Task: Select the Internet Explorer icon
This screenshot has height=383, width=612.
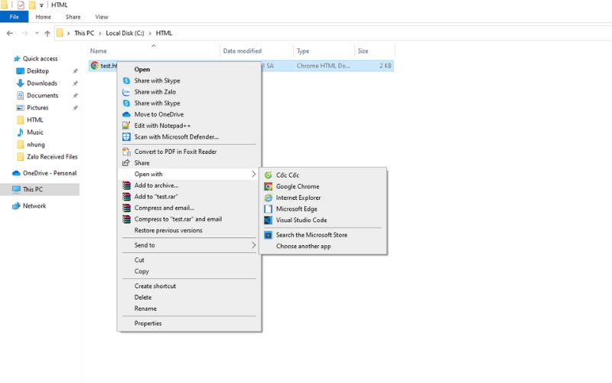Action: (268, 198)
